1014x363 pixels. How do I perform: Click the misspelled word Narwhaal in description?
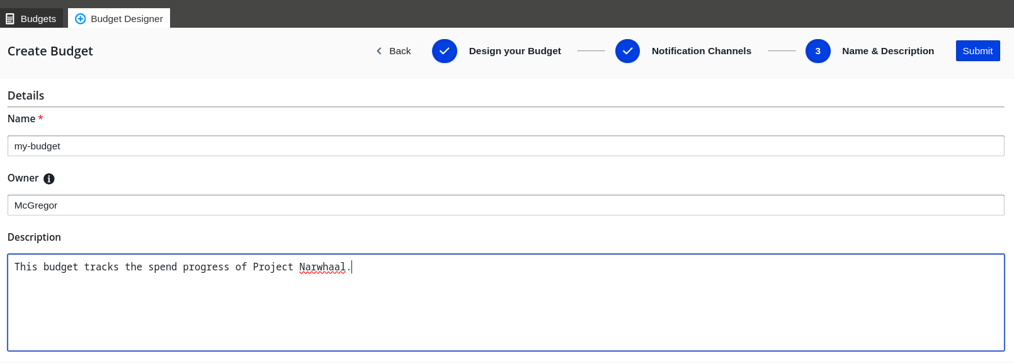[322, 267]
